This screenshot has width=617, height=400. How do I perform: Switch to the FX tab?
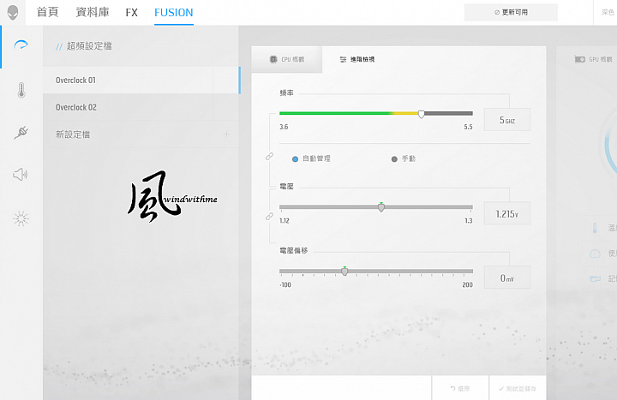click(132, 13)
